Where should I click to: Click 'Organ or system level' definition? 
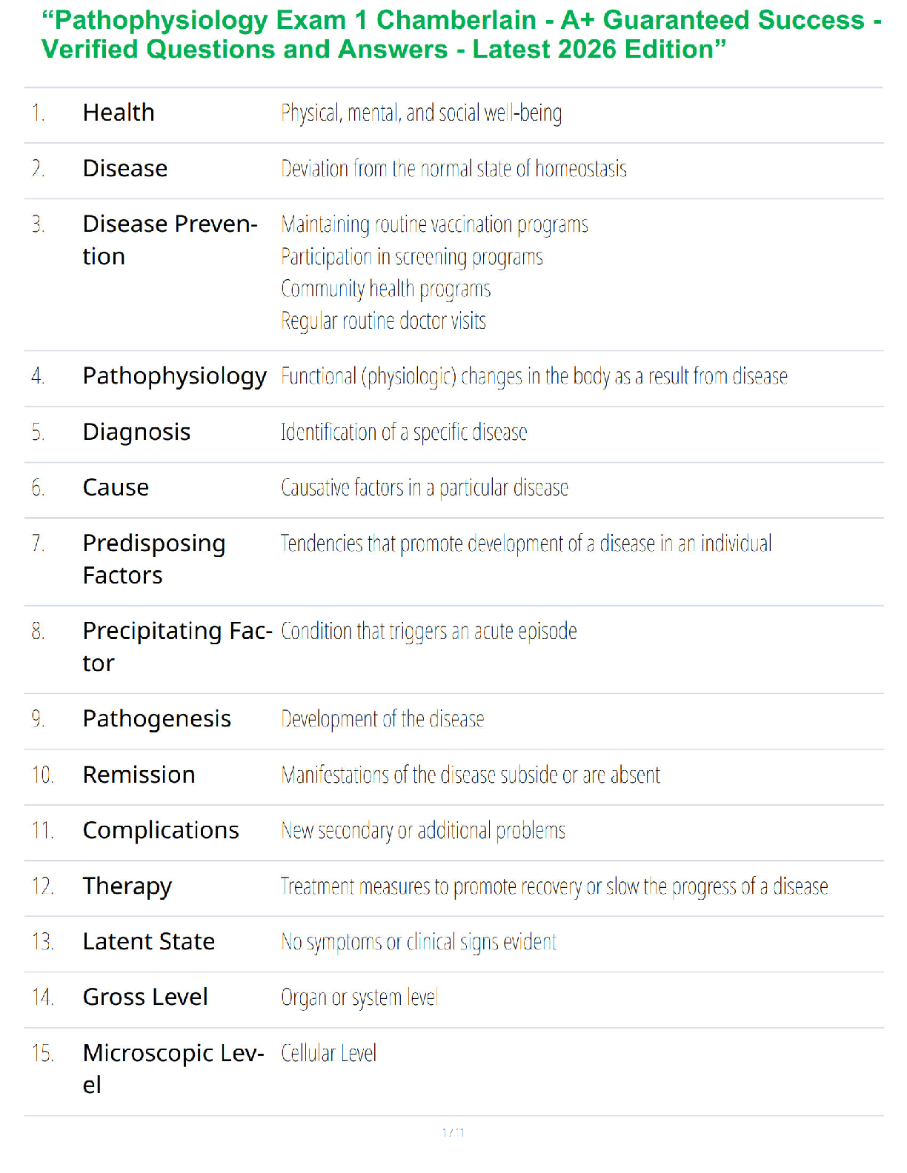click(x=359, y=997)
